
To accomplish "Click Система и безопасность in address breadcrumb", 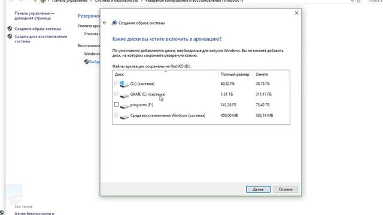I will tap(116, 1).
